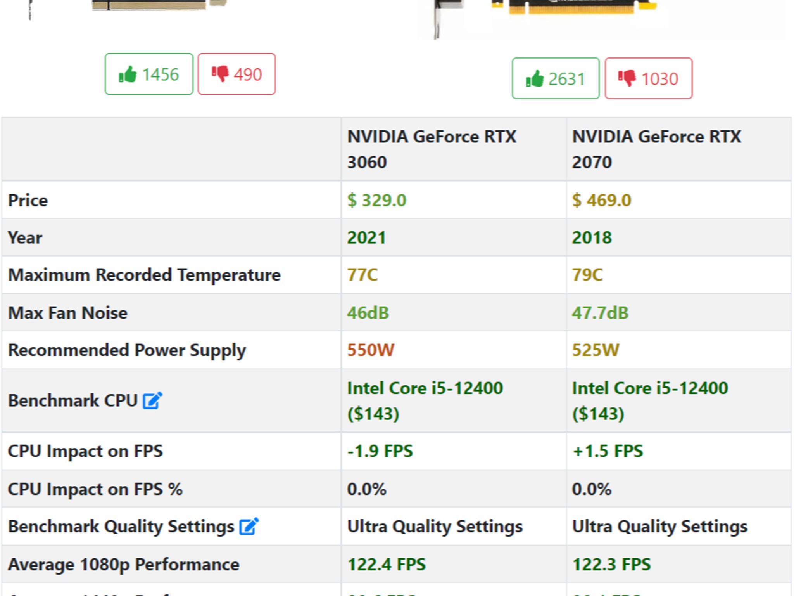Select the 2021 year value

[x=366, y=237]
